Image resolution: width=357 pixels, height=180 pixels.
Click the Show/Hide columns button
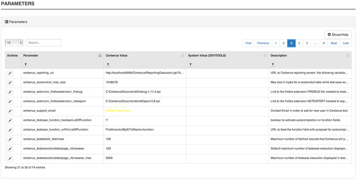[x=338, y=35]
